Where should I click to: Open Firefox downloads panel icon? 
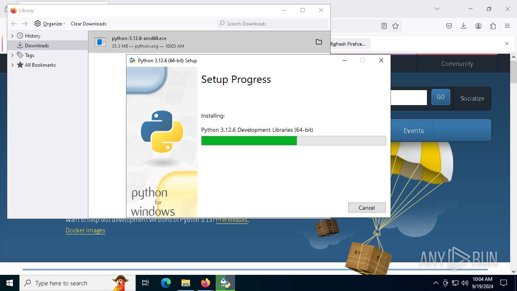[x=464, y=26]
